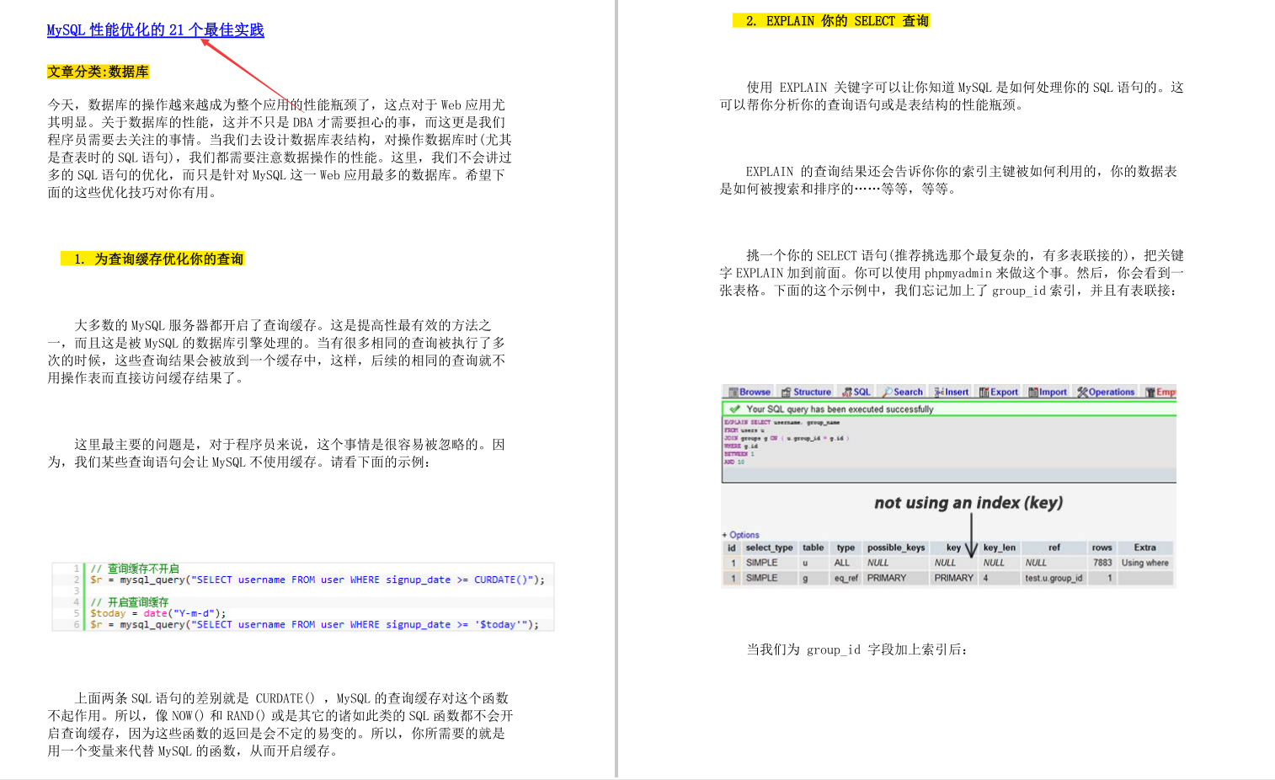Screen dimensions: 1275x780
Task: Click code comment '// 开启查询缓存'
Action: click(x=130, y=602)
